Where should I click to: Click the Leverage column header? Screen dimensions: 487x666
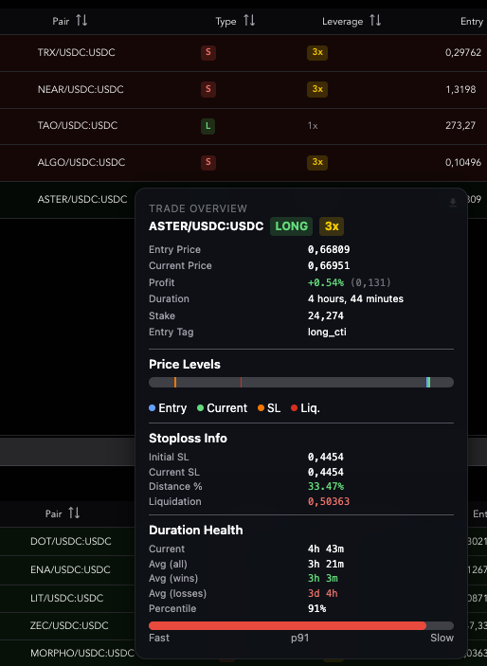(343, 21)
